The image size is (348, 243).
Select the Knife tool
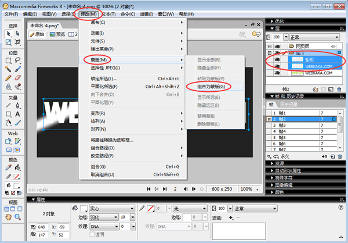tap(17, 123)
